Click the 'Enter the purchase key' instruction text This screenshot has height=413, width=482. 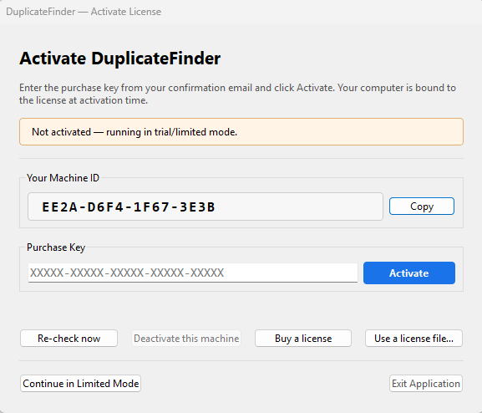click(x=237, y=94)
